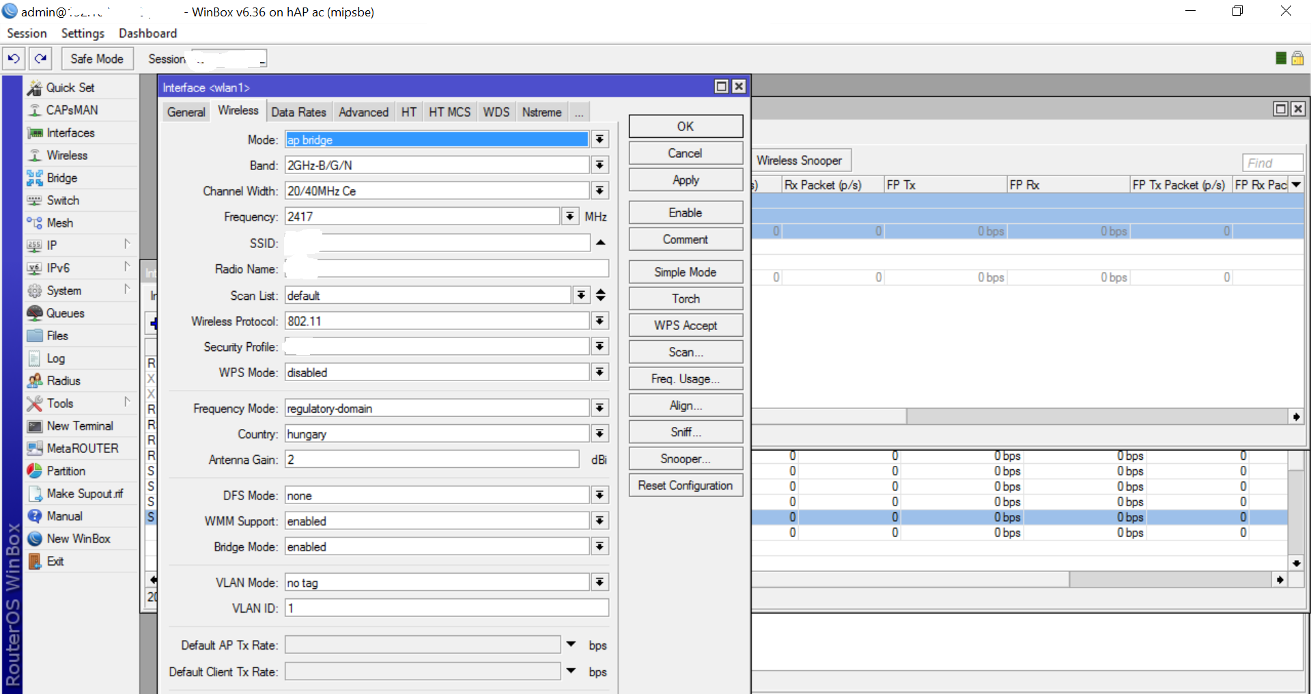Click the Apply button
The height and width of the screenshot is (694, 1311).
click(x=686, y=180)
